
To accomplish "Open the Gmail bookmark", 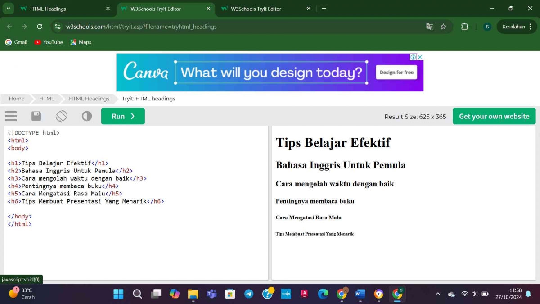I will [16, 42].
